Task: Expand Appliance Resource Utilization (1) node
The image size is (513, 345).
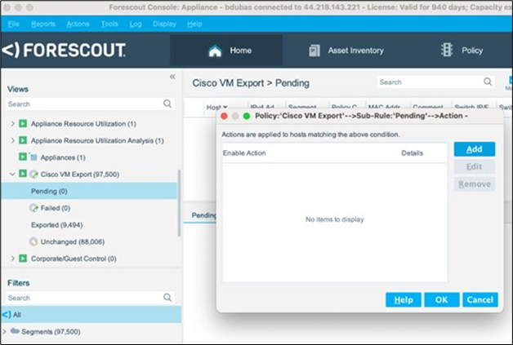Action: click(x=12, y=123)
